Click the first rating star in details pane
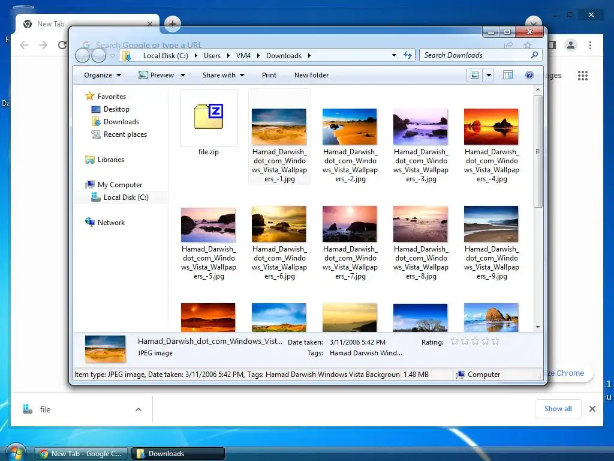The width and height of the screenshot is (614, 461). tap(455, 341)
